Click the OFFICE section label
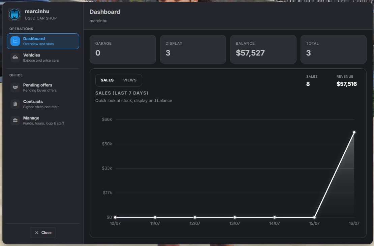This screenshot has height=246, width=374. pyautogui.click(x=16, y=75)
